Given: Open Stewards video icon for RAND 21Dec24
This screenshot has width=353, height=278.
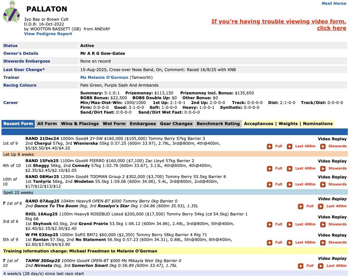Looking at the screenshot, I should click(x=323, y=147).
